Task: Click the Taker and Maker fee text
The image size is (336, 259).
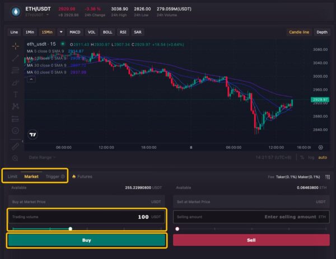Action: 298,177
